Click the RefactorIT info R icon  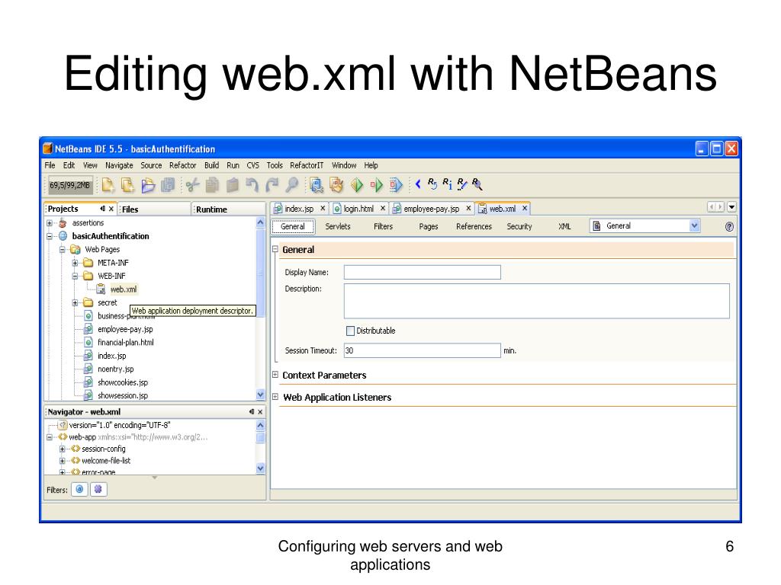pyautogui.click(x=447, y=184)
